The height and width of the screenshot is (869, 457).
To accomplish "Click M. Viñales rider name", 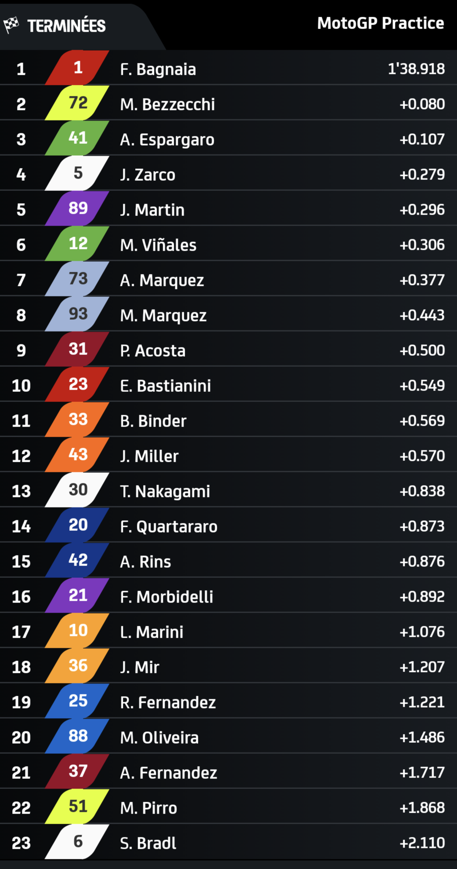I will click(158, 245).
